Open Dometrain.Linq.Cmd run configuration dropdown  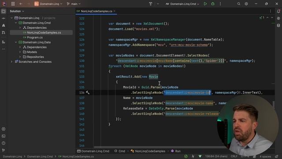(182, 4)
